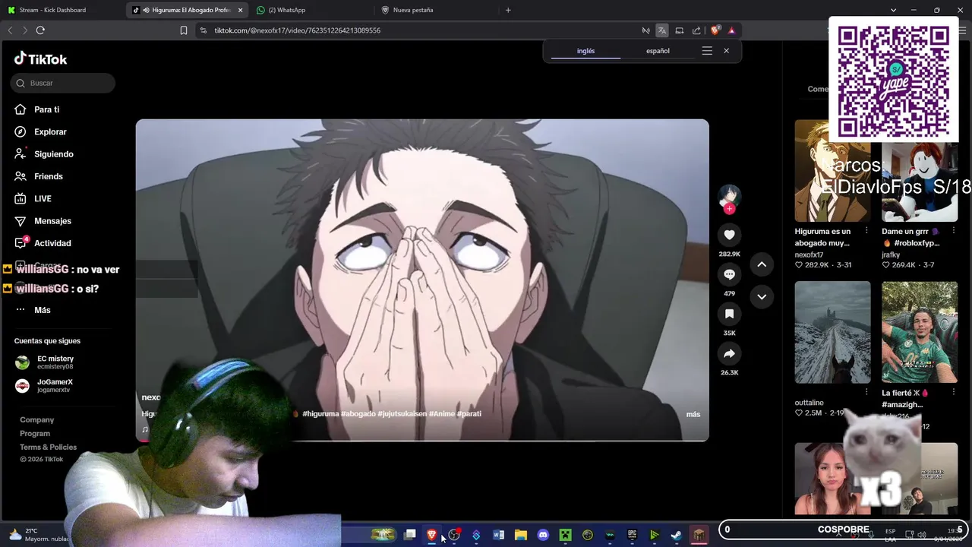
Task: Open the weather widget showing 21°C
Action: 38,535
